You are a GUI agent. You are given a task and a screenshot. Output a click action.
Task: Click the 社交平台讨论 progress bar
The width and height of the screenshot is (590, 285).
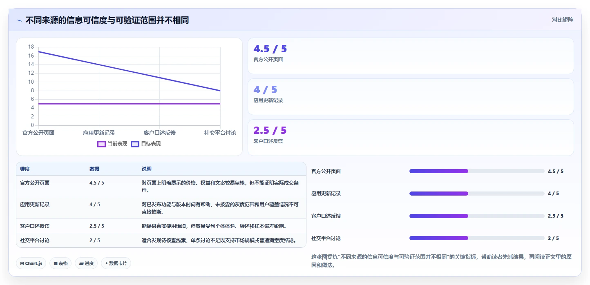click(x=477, y=238)
